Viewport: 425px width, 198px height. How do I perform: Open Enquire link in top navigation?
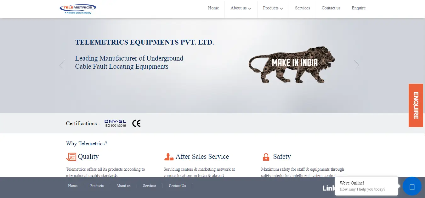pos(359,8)
